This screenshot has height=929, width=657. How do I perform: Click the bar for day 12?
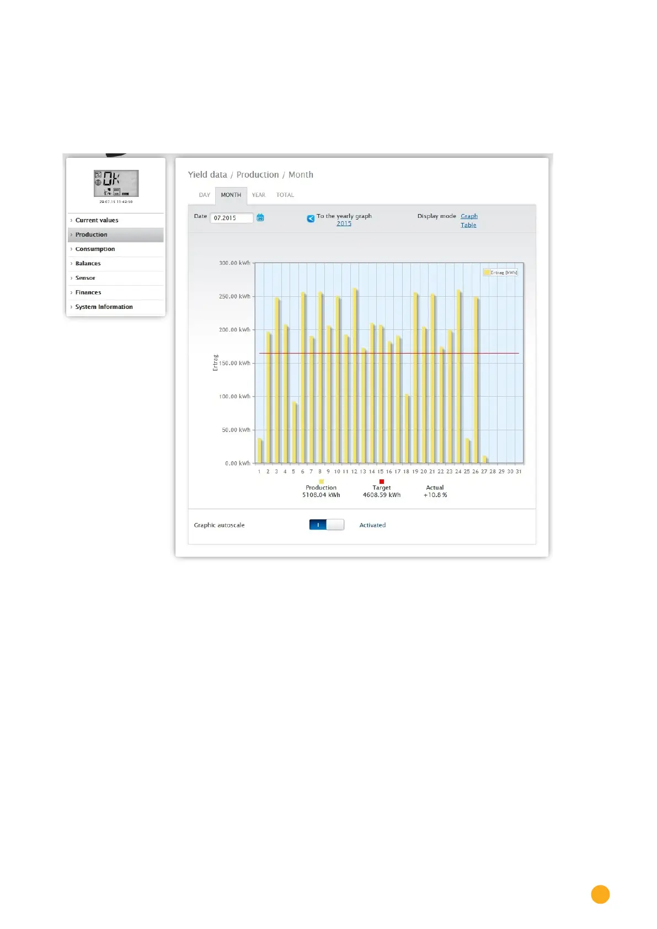[x=355, y=375]
